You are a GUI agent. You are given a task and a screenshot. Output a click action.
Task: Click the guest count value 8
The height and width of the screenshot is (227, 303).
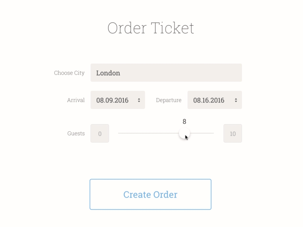pyautogui.click(x=184, y=122)
